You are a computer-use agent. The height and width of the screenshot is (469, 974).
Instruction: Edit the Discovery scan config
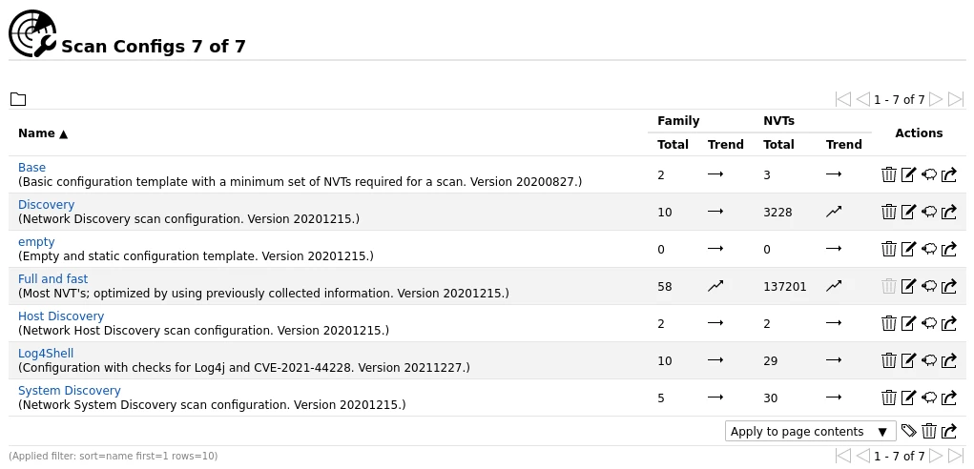(908, 212)
